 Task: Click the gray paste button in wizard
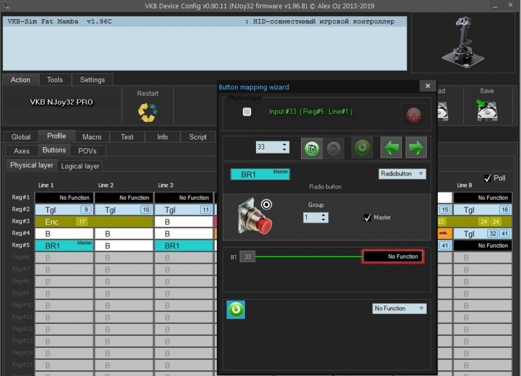click(x=334, y=148)
